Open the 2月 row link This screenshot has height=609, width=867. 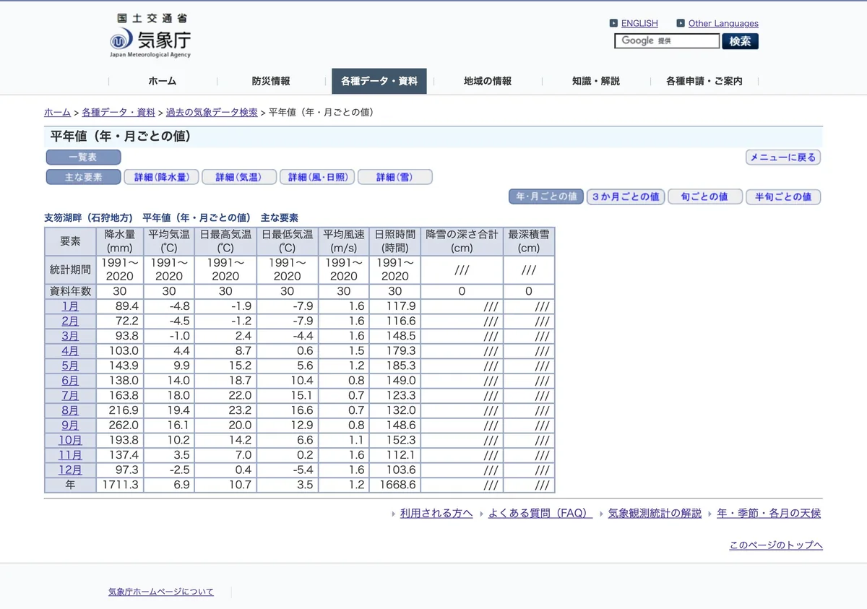coord(70,321)
